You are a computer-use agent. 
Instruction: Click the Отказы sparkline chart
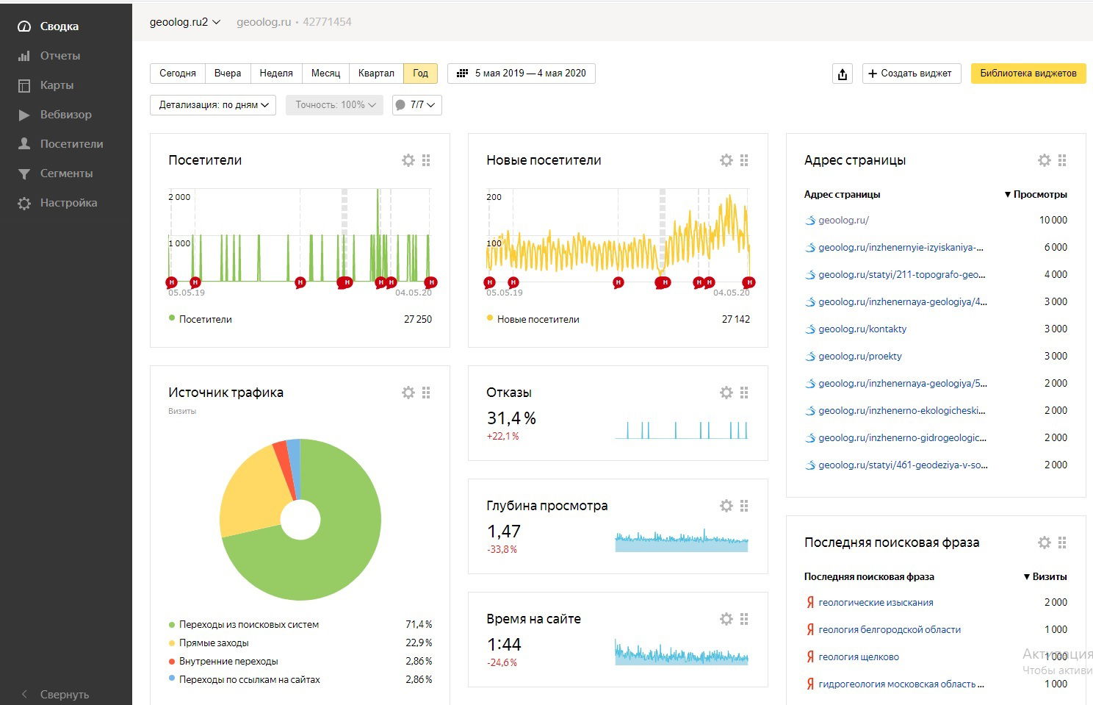point(682,429)
